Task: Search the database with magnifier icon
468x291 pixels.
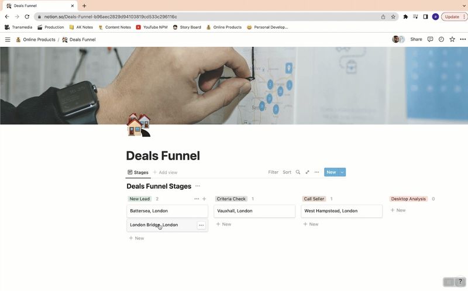Action: [x=298, y=172]
